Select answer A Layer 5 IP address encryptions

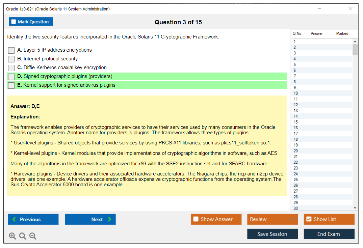click(x=11, y=50)
